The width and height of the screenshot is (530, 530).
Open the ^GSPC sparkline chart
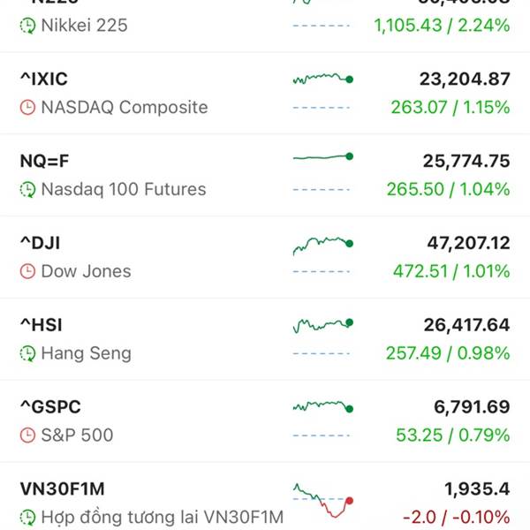coord(322,406)
